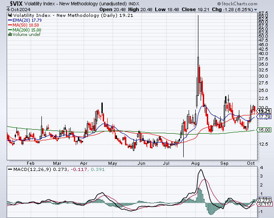
Task: Click the blue down arrow after Chg percentage
Action: 255,10
